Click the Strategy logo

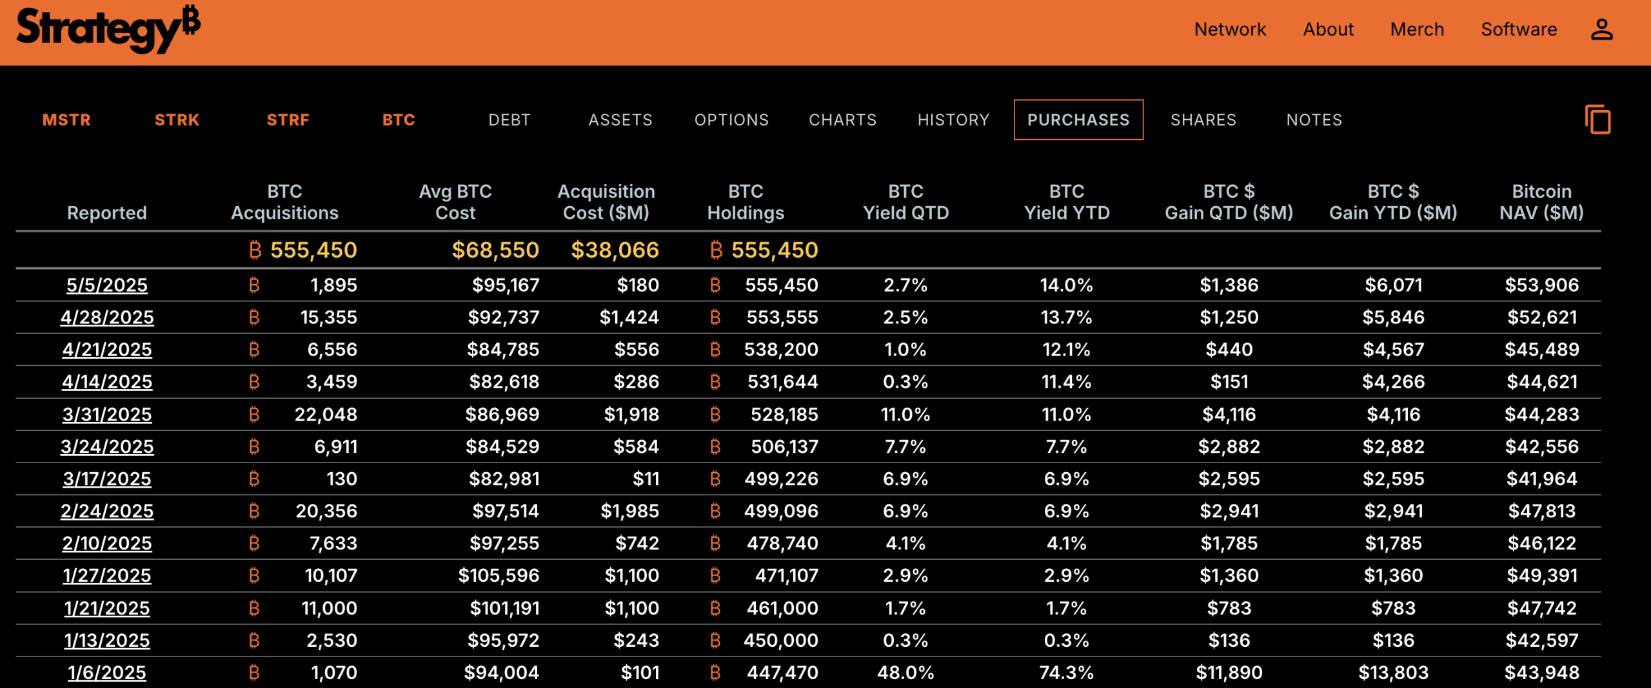(x=108, y=30)
